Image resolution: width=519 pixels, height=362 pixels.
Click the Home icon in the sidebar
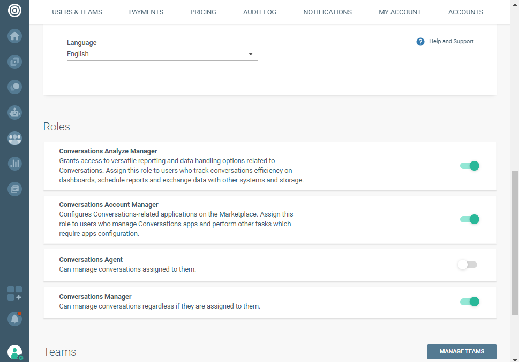[x=14, y=36]
